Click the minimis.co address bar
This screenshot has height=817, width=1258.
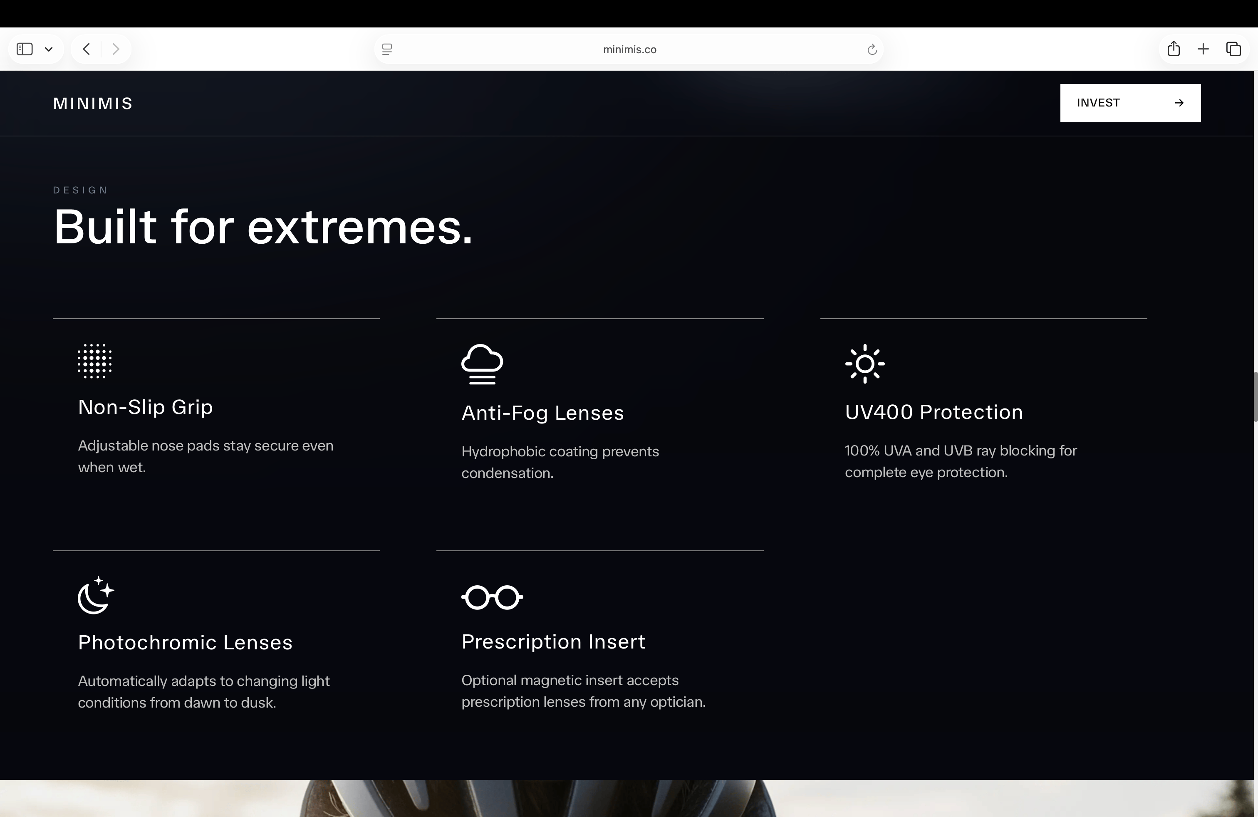[x=629, y=49]
